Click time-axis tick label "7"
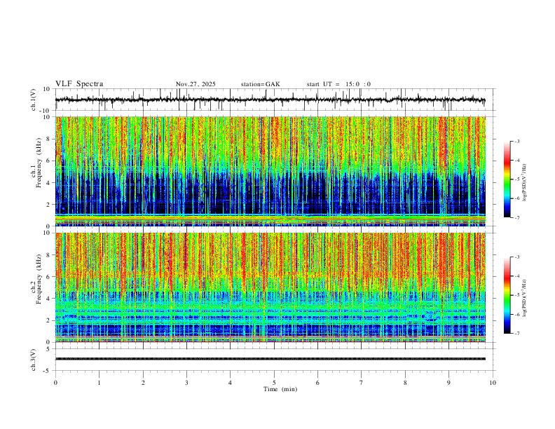Viewport: 555px width, 429px height. click(362, 383)
